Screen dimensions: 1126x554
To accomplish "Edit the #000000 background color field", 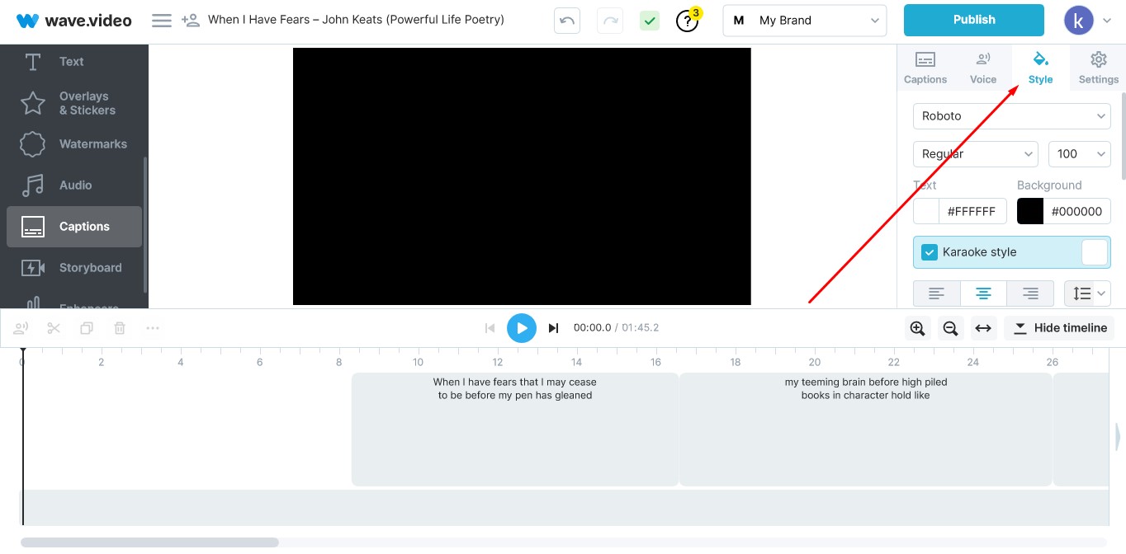I will coord(1077,211).
